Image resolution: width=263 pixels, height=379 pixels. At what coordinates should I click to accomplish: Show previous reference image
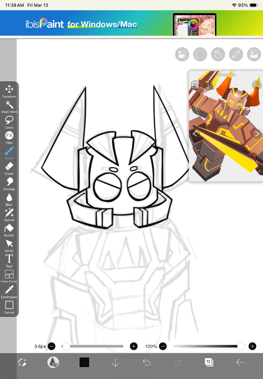pos(195,134)
